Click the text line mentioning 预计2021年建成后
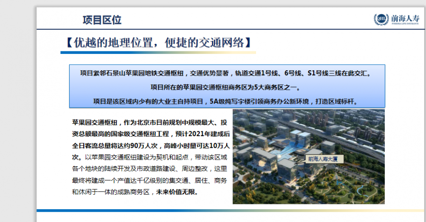The height and width of the screenshot is (222, 426). point(151,134)
